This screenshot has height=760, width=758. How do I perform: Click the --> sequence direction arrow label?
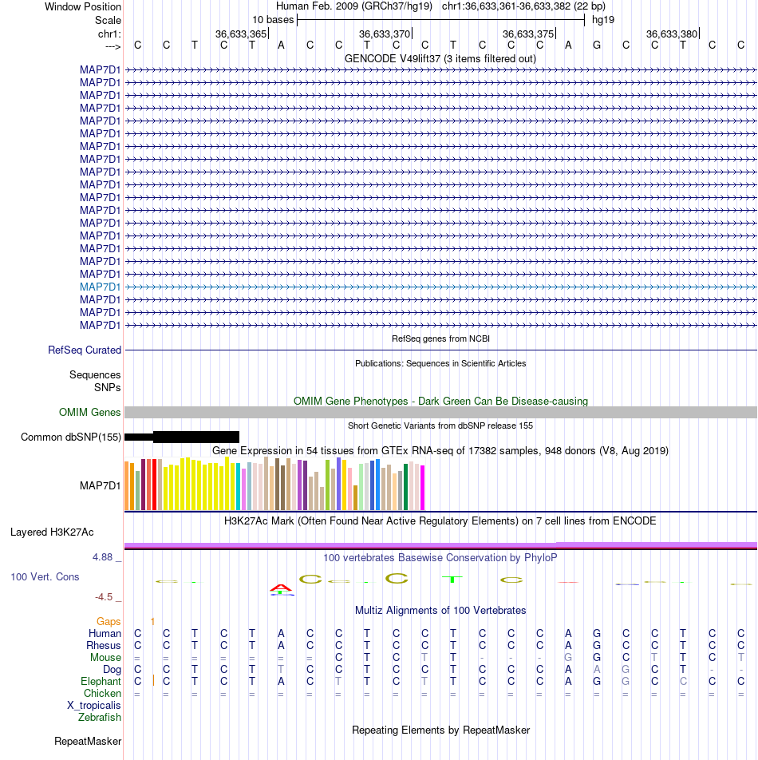click(113, 46)
